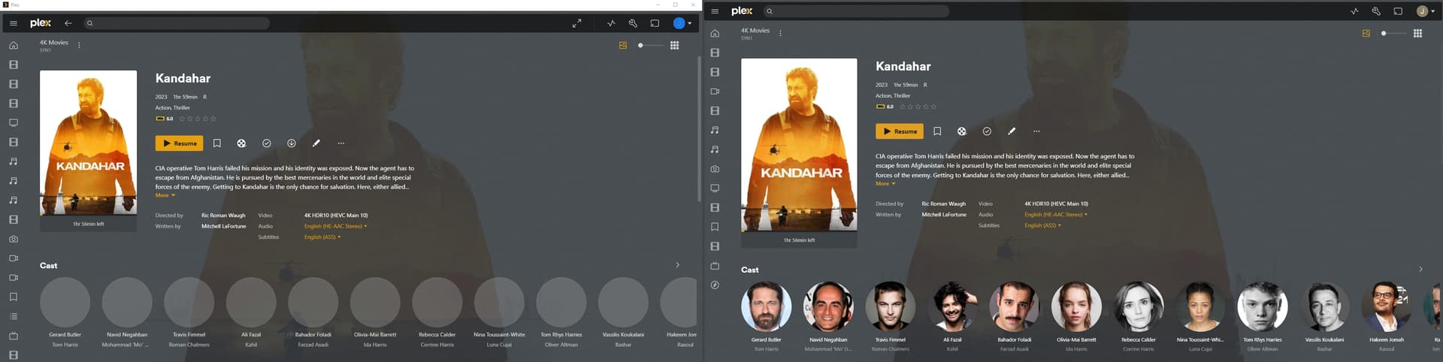Click search field in left Plex window
Viewport: 1443px width, 362px height.
[x=176, y=23]
